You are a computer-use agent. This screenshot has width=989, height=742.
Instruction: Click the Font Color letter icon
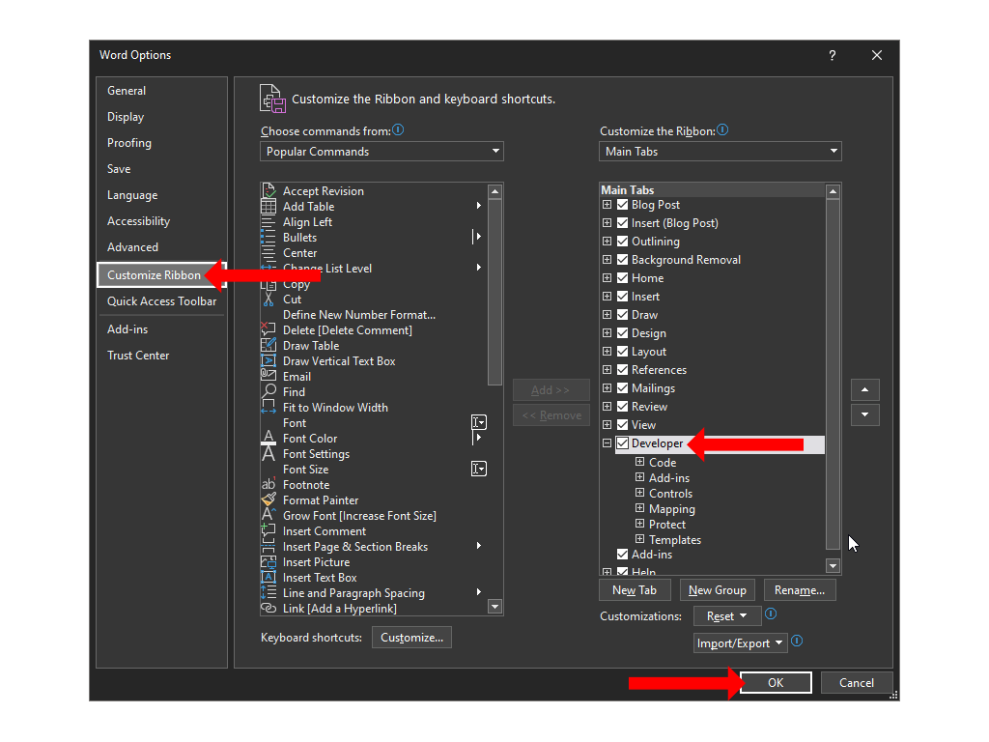268,438
